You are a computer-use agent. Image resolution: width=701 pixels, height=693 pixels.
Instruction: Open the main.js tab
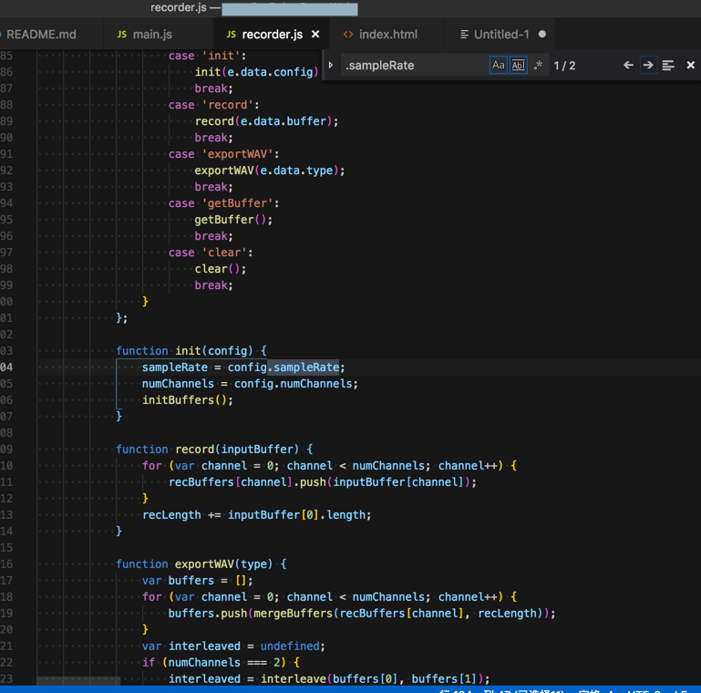coord(152,35)
